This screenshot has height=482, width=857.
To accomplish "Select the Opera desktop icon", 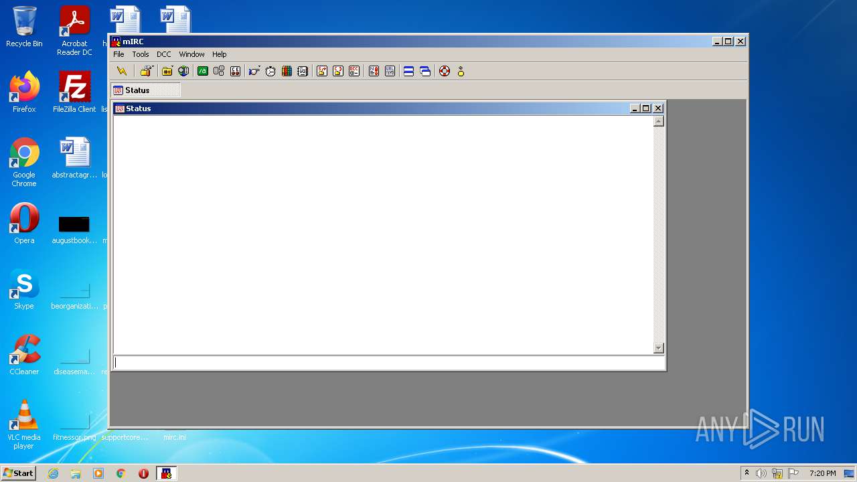I will coord(24,224).
